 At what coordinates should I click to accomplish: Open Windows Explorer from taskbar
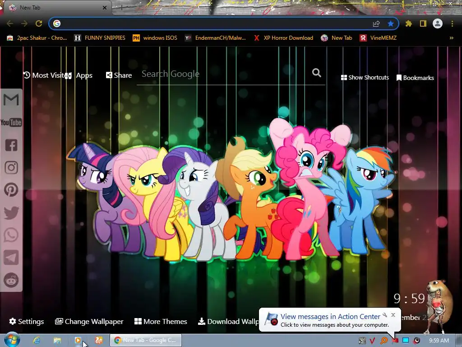point(57,341)
